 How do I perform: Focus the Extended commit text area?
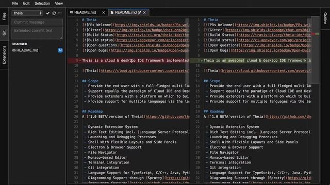pyautogui.click(x=37, y=33)
